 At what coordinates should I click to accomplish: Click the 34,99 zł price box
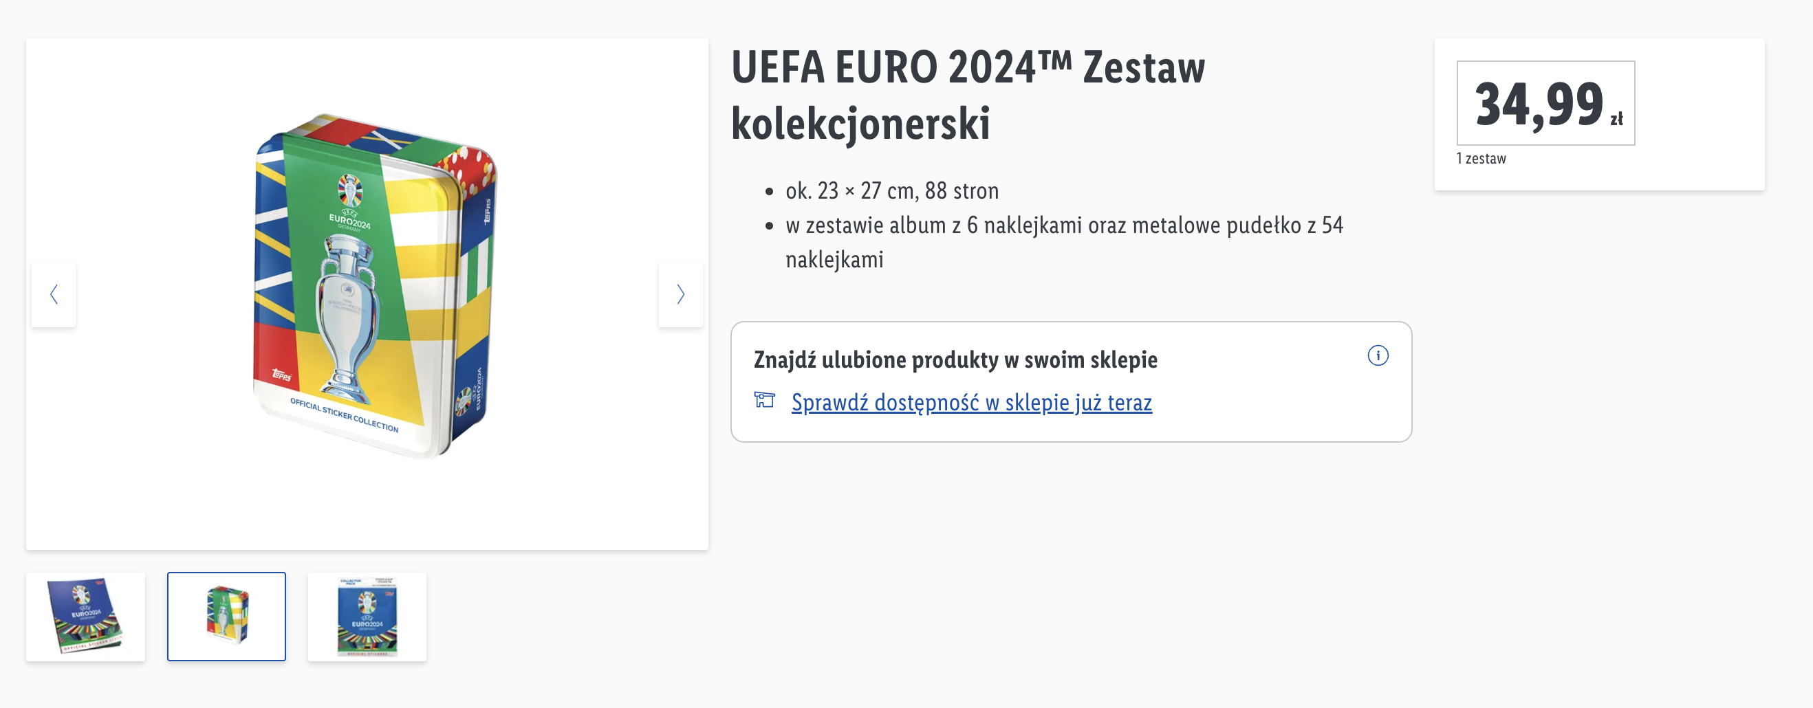click(1545, 103)
